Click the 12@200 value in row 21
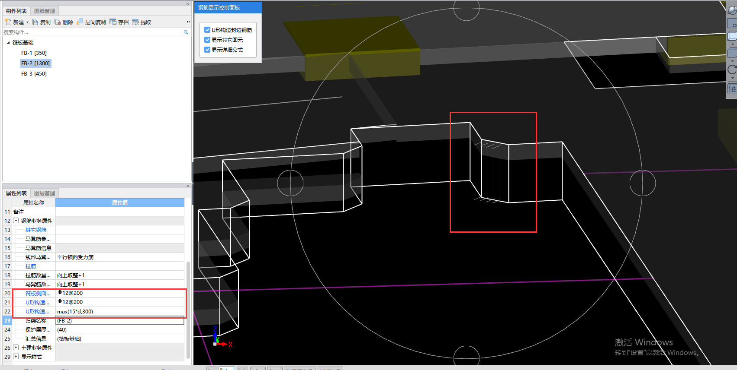 coord(120,303)
